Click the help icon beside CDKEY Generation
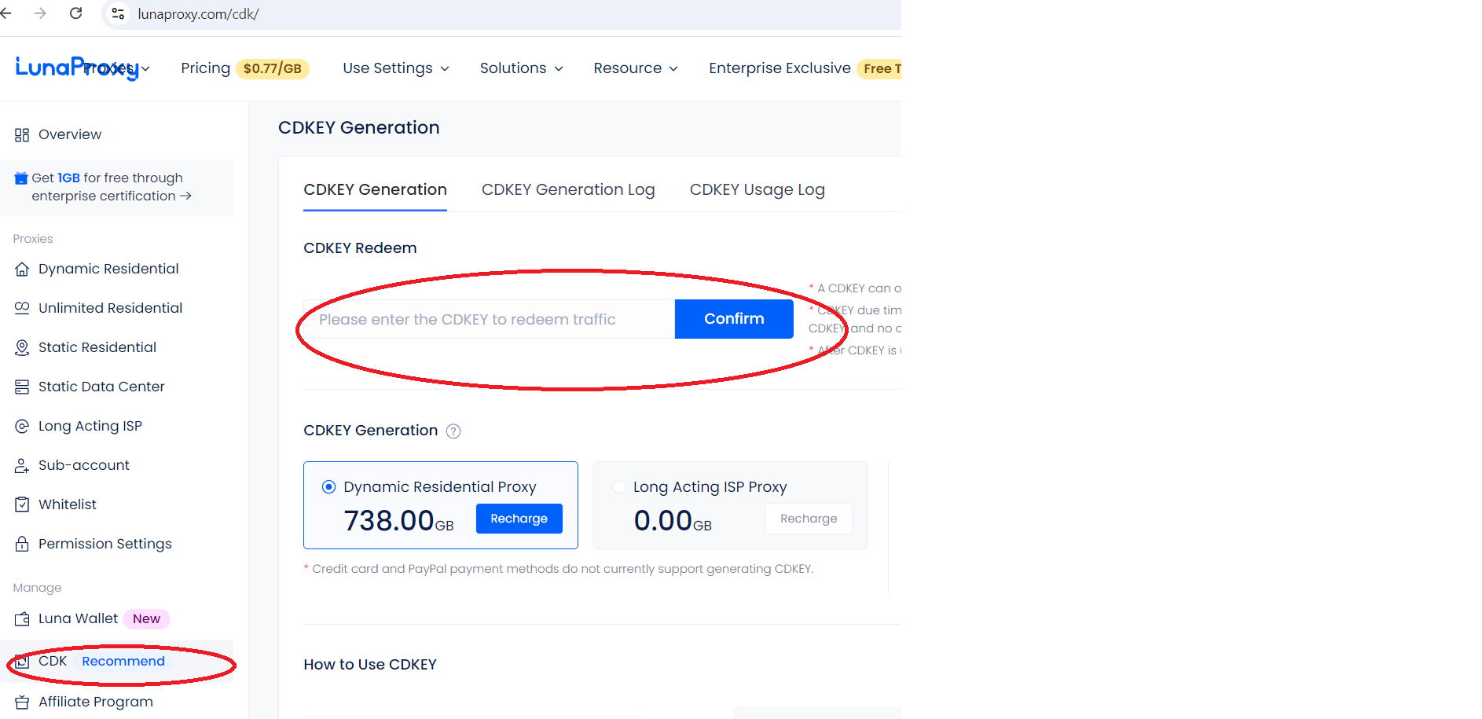Viewport: 1482px width, 719px height. click(453, 431)
